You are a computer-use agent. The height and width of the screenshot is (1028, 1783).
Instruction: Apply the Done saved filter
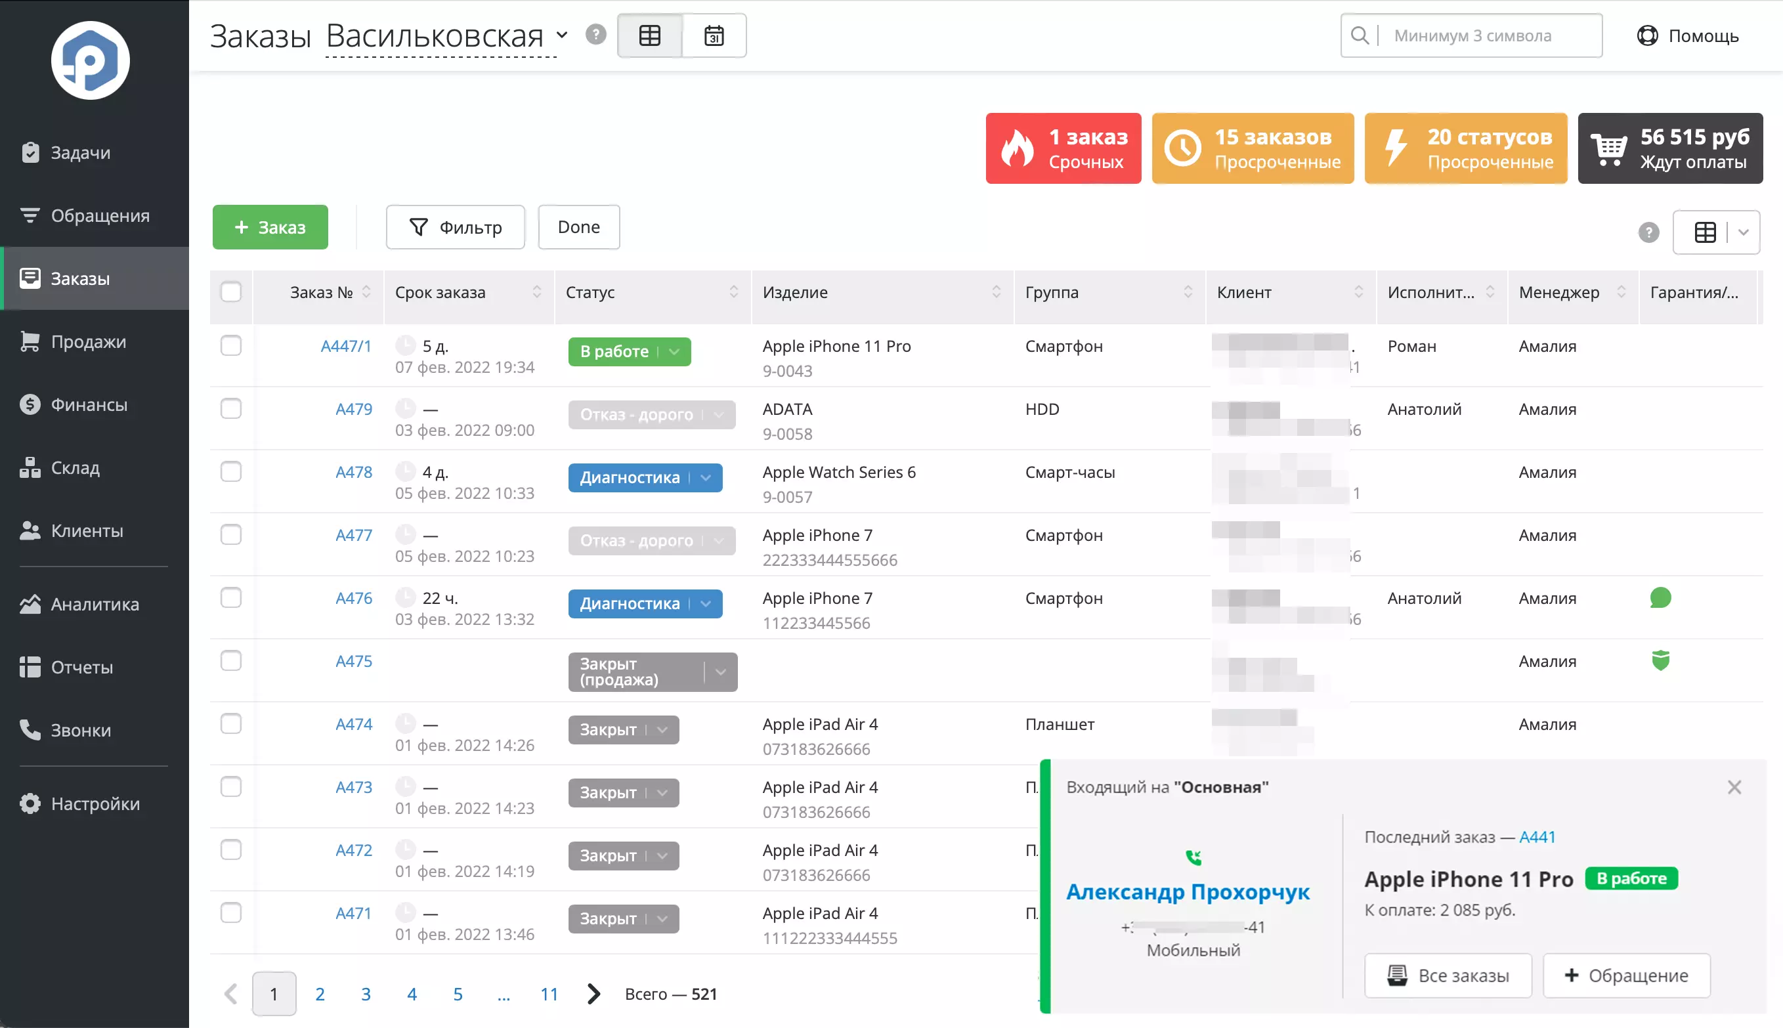click(579, 227)
